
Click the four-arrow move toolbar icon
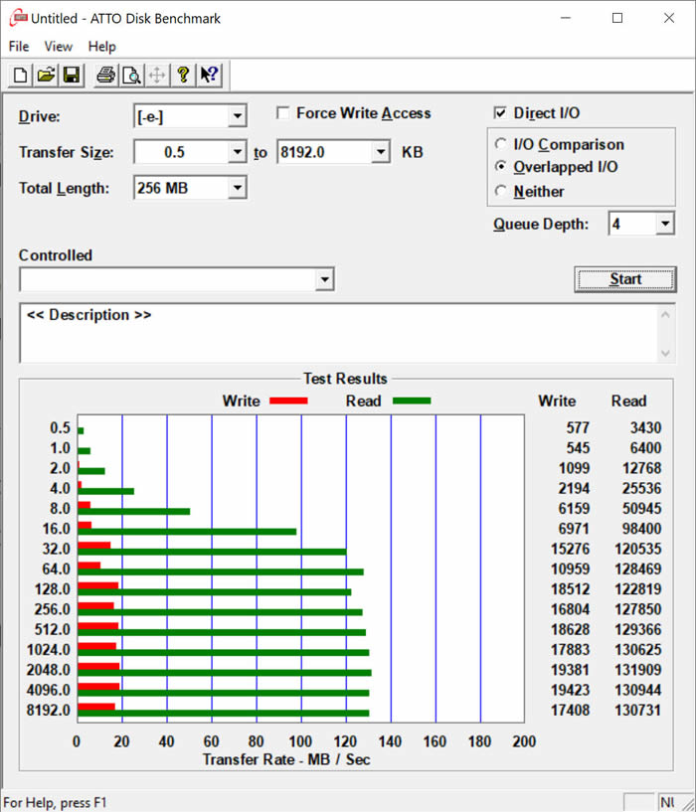pos(157,76)
